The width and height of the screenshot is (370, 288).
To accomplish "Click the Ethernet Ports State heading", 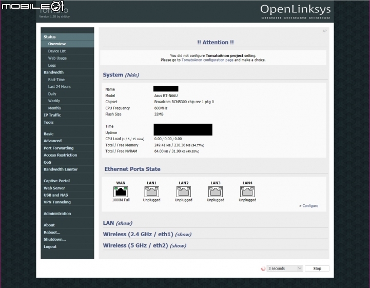I will click(x=132, y=169).
